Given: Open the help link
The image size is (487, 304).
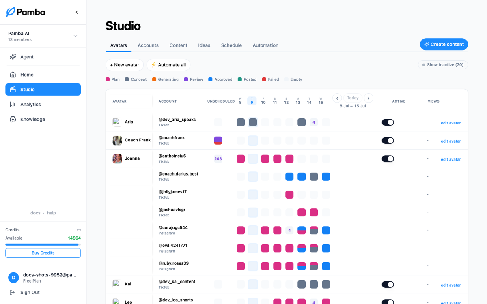Looking at the screenshot, I should (52, 213).
